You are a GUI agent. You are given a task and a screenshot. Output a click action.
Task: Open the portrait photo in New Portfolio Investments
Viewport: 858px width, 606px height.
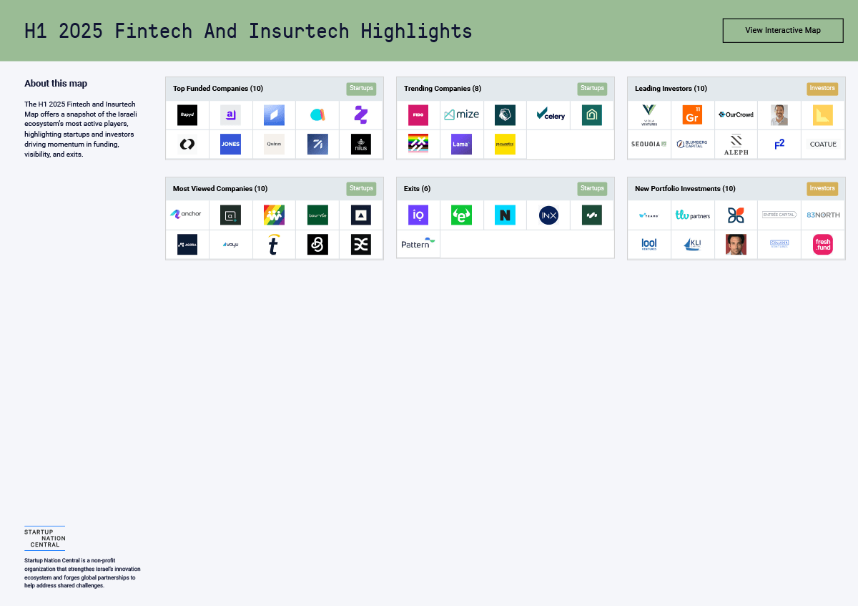(736, 244)
